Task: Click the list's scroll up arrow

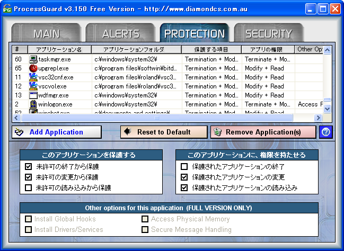Action: click(x=328, y=50)
